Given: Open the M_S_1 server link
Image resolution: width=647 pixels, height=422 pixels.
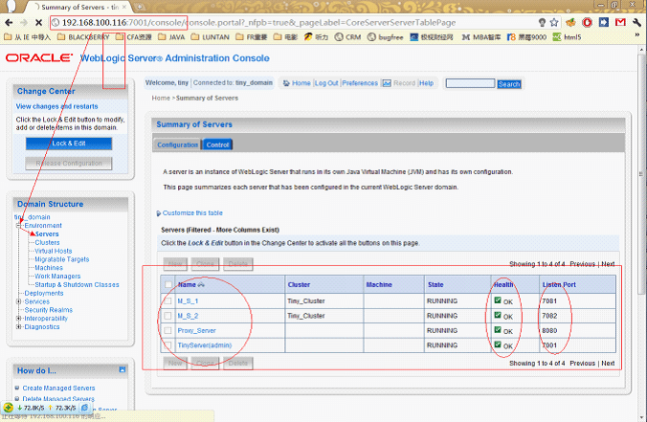Looking at the screenshot, I should tap(188, 301).
